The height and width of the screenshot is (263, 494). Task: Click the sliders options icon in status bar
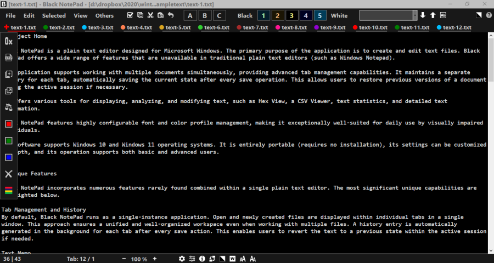point(192,259)
